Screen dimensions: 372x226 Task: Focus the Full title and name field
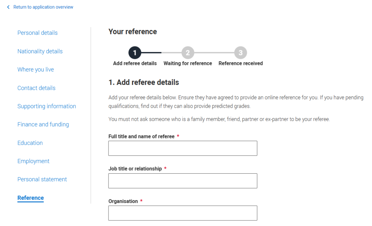[183, 148]
